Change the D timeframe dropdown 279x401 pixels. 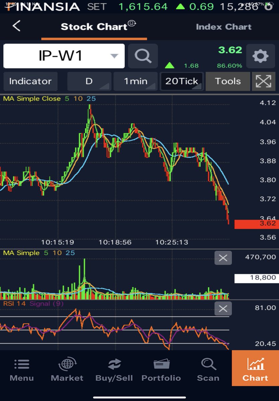(x=89, y=81)
